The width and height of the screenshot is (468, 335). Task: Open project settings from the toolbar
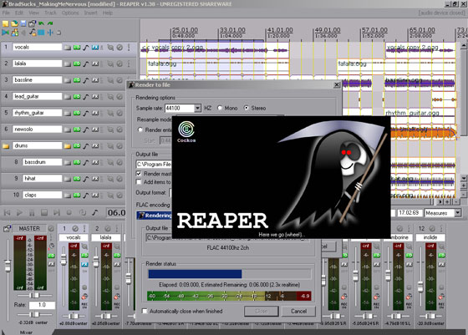pos(33,23)
